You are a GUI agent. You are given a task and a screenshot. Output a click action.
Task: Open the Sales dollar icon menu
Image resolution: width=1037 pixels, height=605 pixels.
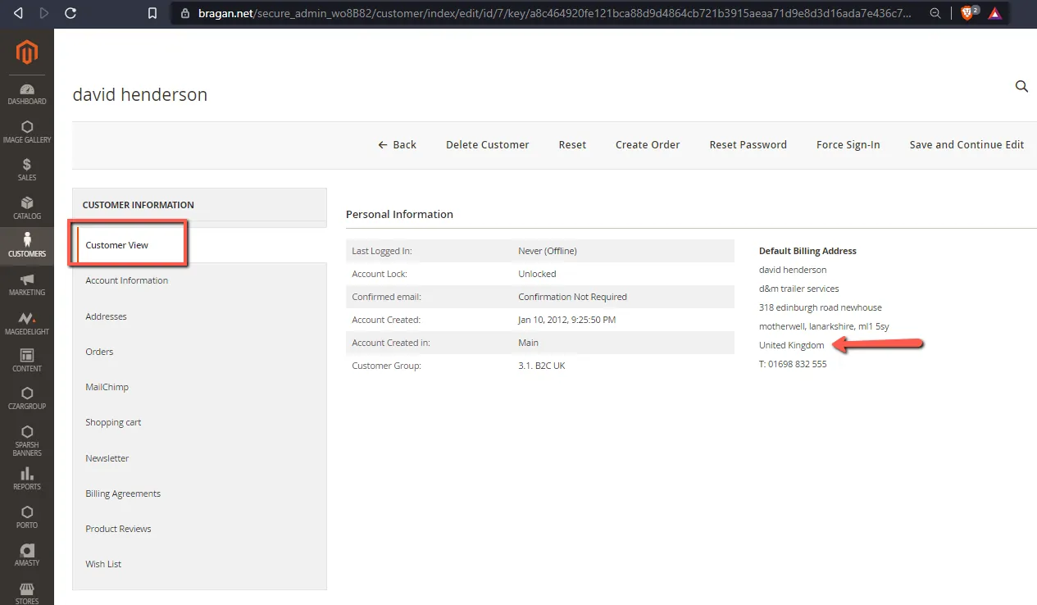pos(27,170)
